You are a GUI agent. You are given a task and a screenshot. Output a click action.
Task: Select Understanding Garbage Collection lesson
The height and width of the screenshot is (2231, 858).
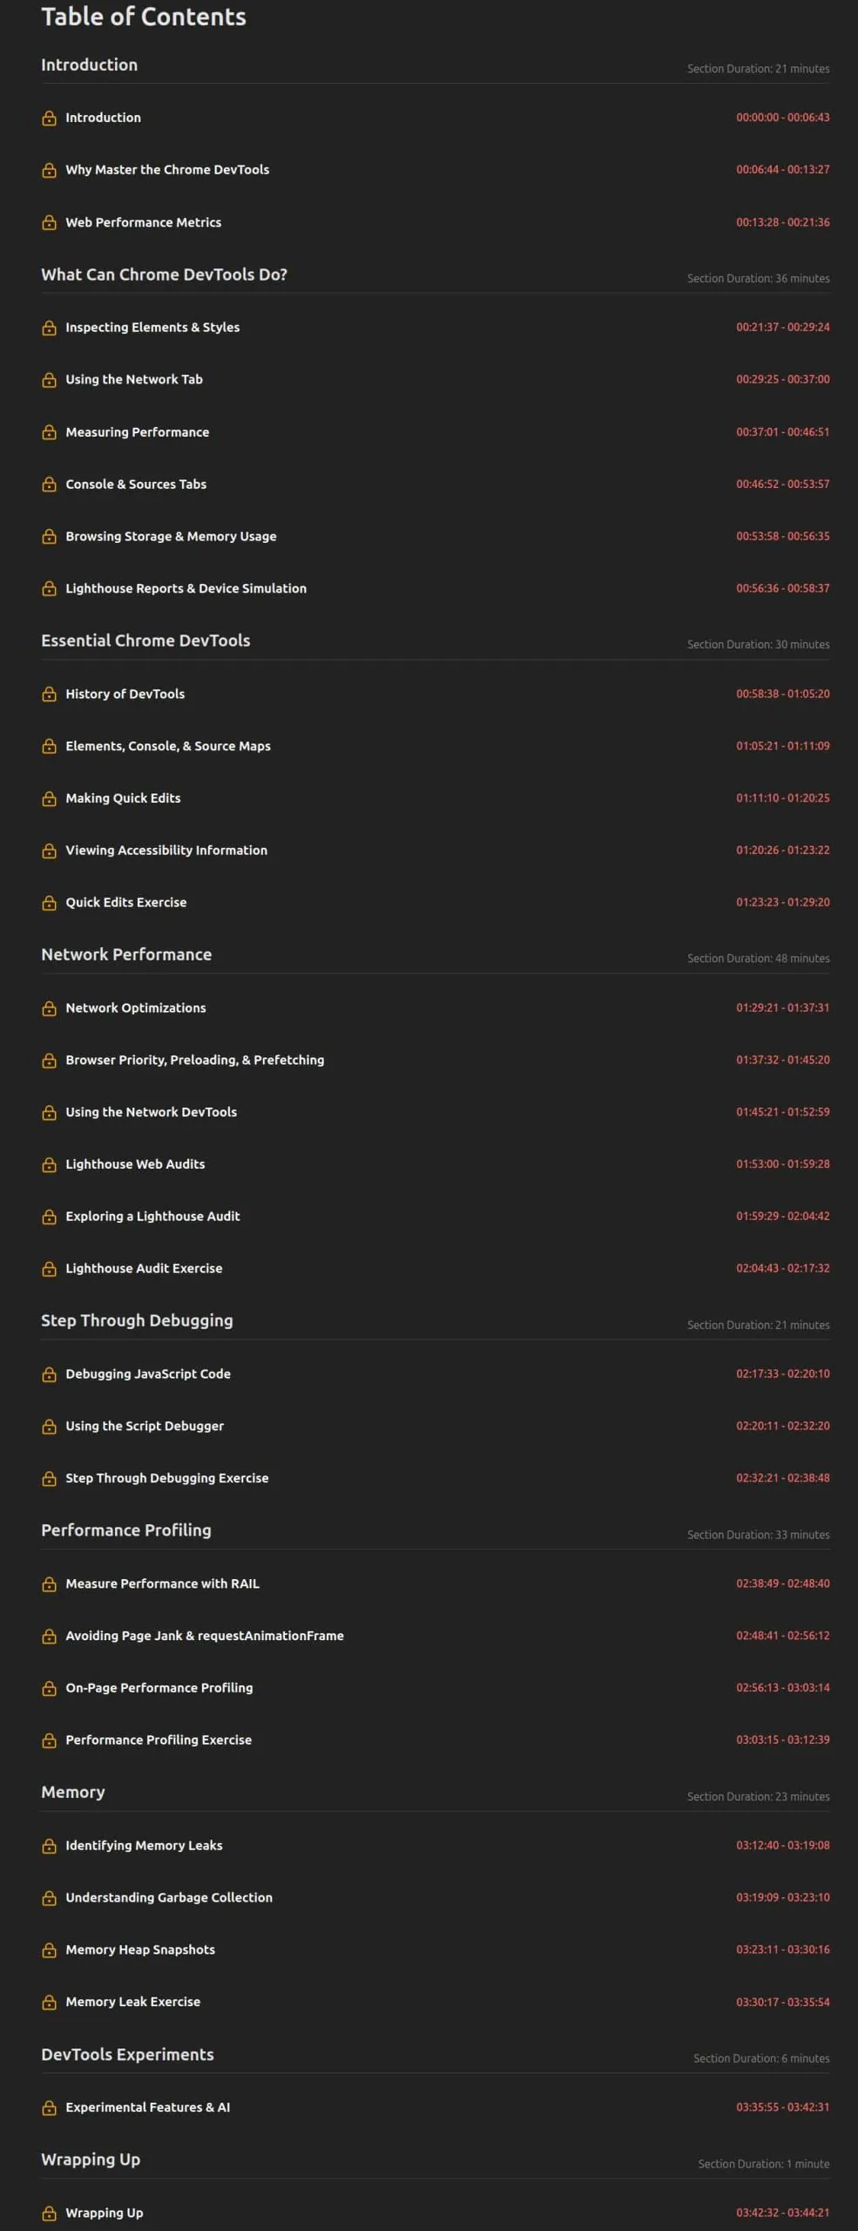(169, 1897)
